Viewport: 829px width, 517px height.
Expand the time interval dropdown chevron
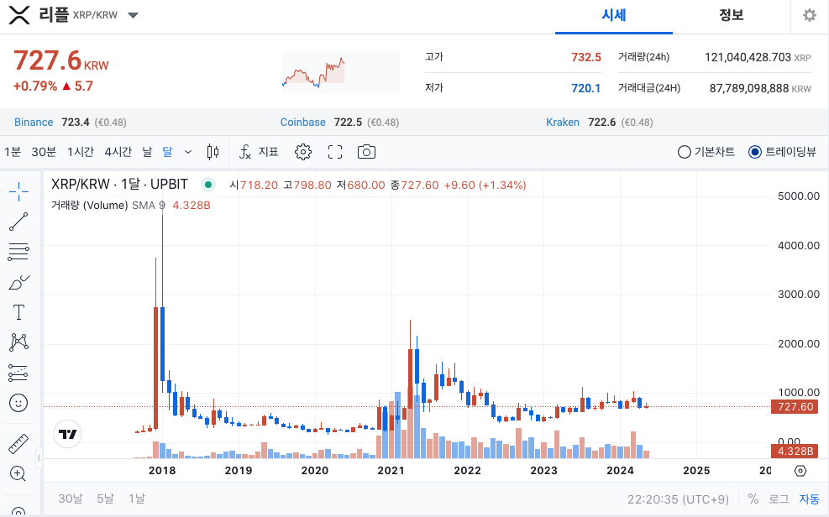[x=187, y=152]
